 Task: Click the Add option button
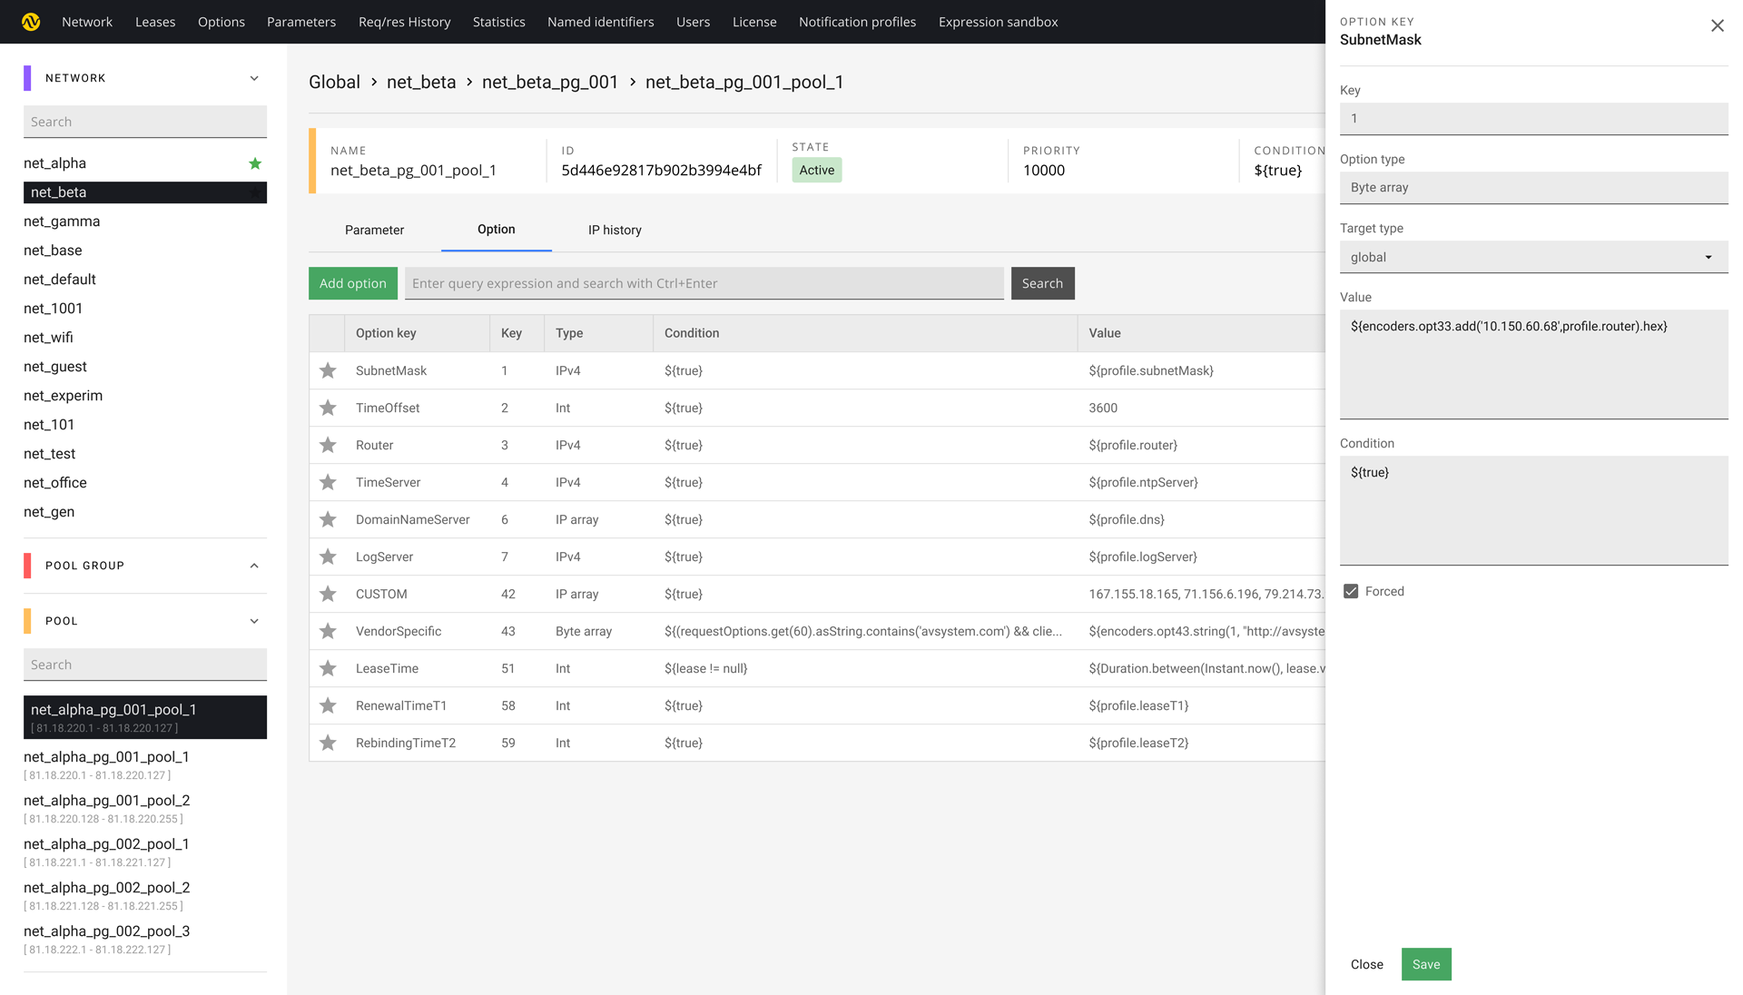coord(352,282)
